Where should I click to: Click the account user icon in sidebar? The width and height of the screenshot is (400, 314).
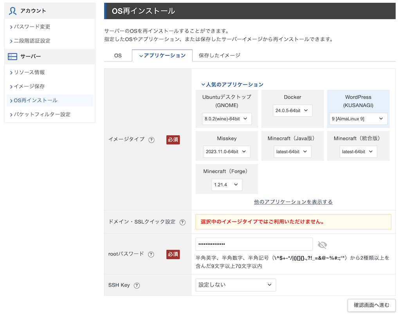pos(13,11)
